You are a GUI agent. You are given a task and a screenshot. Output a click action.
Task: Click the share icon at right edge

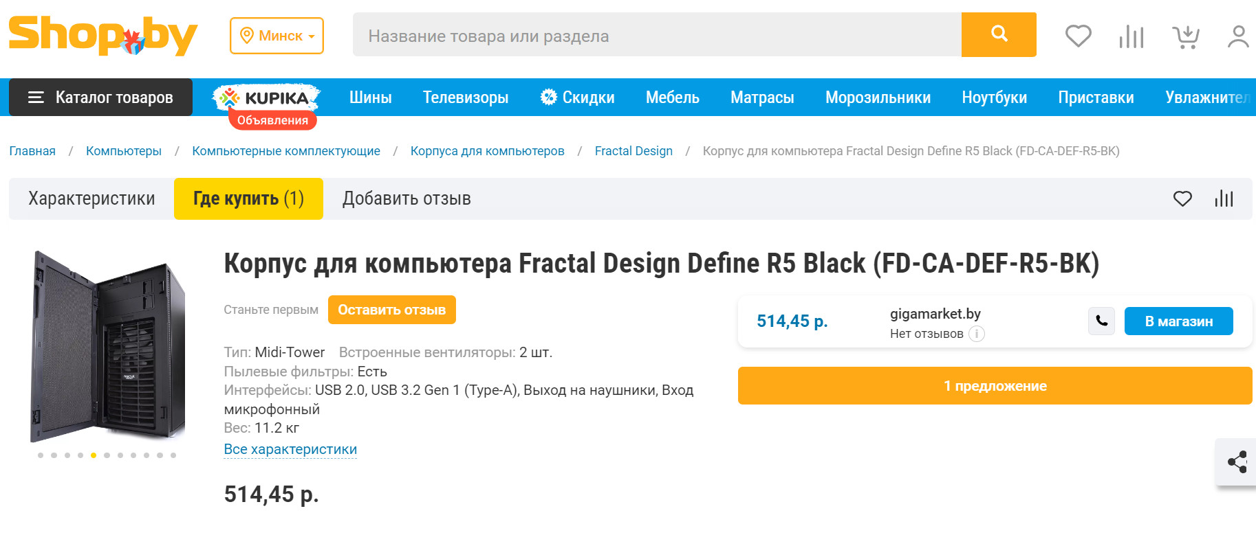tap(1237, 462)
